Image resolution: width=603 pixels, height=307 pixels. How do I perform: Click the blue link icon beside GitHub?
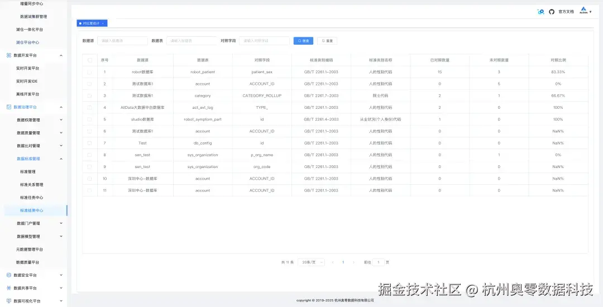click(x=540, y=12)
